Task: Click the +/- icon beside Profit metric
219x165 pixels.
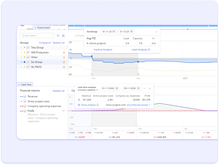Action: tap(63, 111)
